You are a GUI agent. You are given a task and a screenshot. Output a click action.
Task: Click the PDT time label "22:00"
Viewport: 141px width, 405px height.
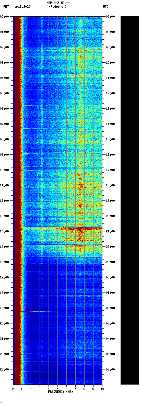pos(4,354)
